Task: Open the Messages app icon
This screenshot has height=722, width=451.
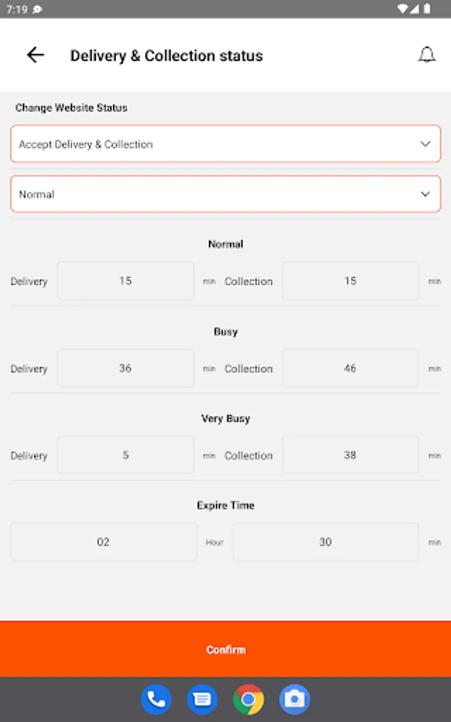Action: click(202, 699)
